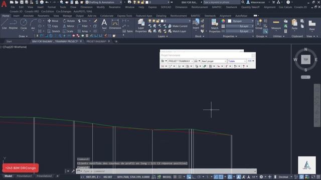
Task: Open the Format menu
Action: point(52,7)
